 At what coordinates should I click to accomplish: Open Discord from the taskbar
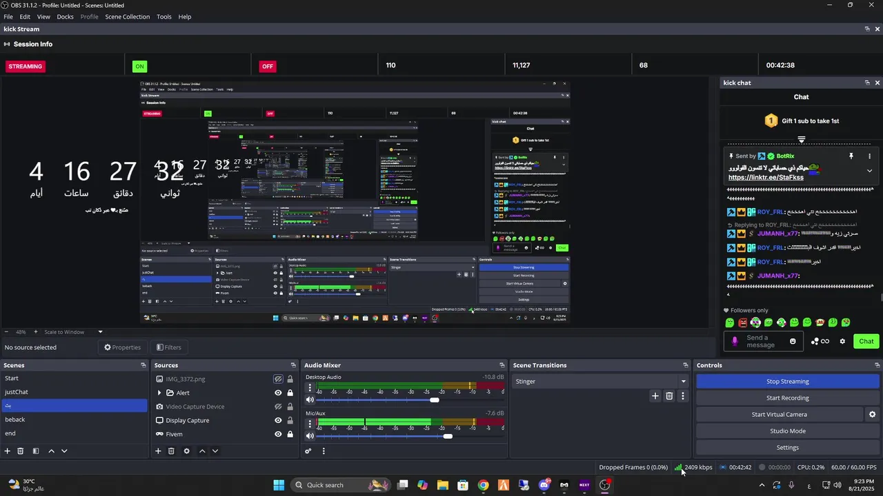coord(544,485)
